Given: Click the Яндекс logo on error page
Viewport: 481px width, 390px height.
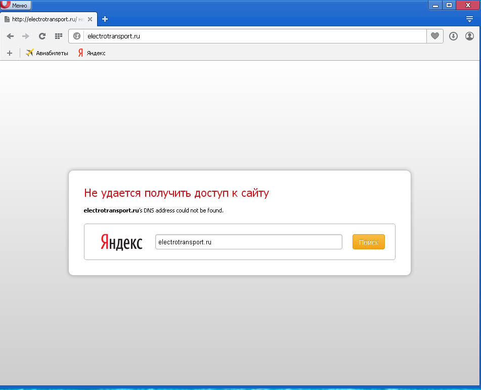Looking at the screenshot, I should (x=121, y=242).
